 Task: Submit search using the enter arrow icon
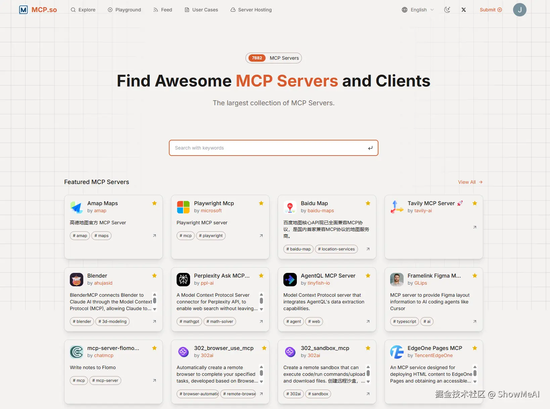(x=370, y=148)
